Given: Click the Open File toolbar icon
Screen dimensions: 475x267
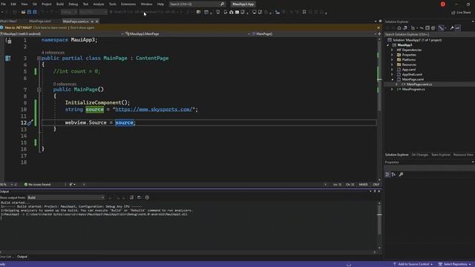Looking at the screenshot, I should (x=23, y=12).
